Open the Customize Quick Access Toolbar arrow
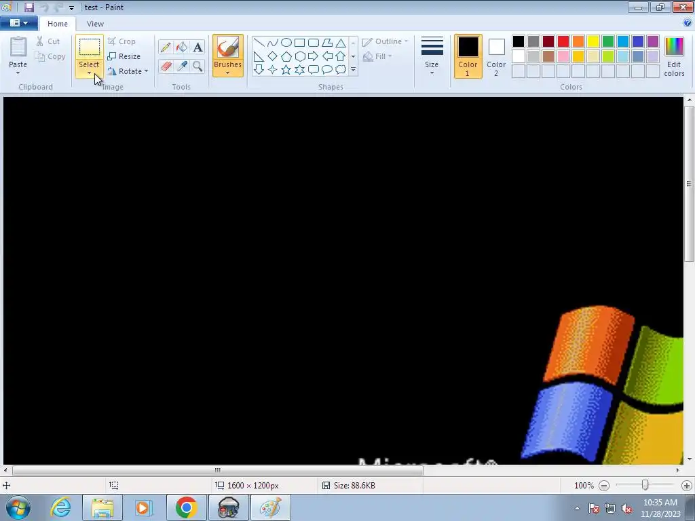 pos(71,8)
